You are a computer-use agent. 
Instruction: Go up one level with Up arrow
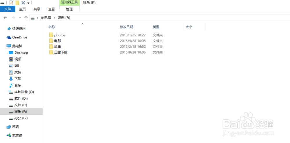(26, 18)
